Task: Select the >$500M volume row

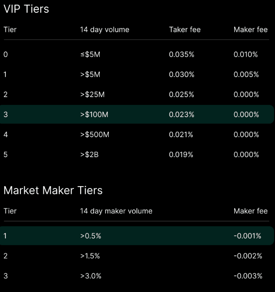Action: [137, 134]
